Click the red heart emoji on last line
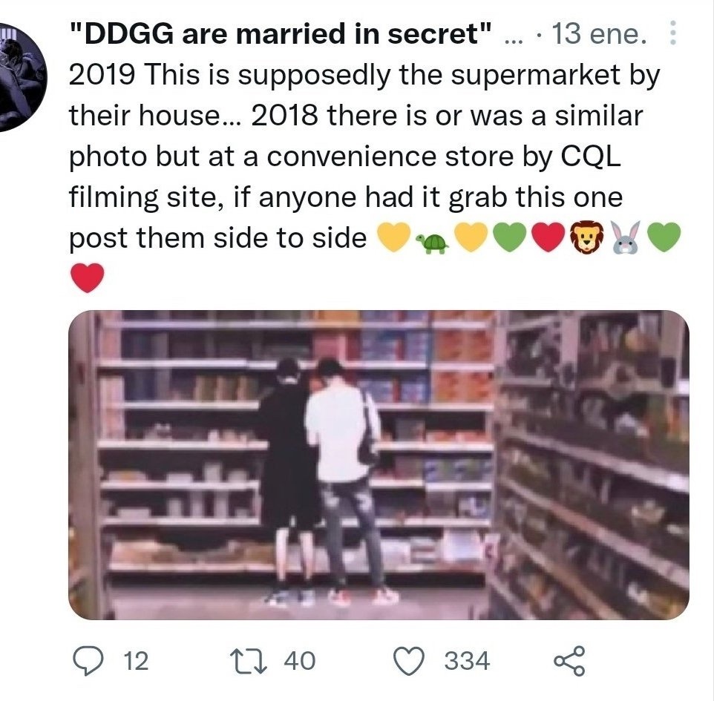The height and width of the screenshot is (701, 714). (88, 277)
